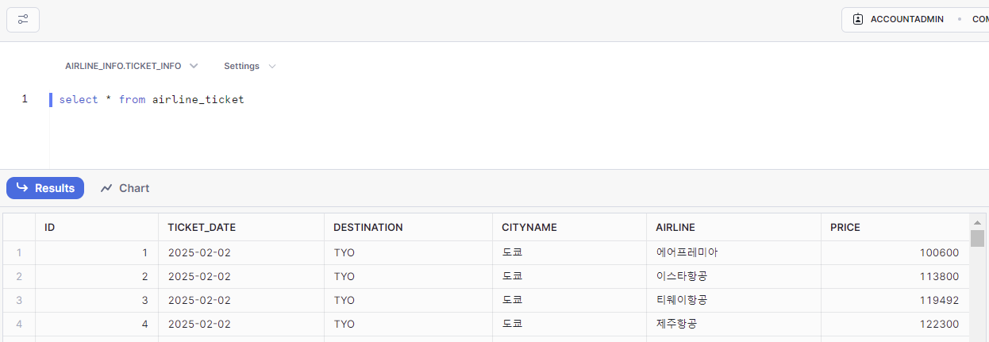Click the ACCOUNTADMIN role user icon
Image resolution: width=989 pixels, height=342 pixels.
coord(858,19)
